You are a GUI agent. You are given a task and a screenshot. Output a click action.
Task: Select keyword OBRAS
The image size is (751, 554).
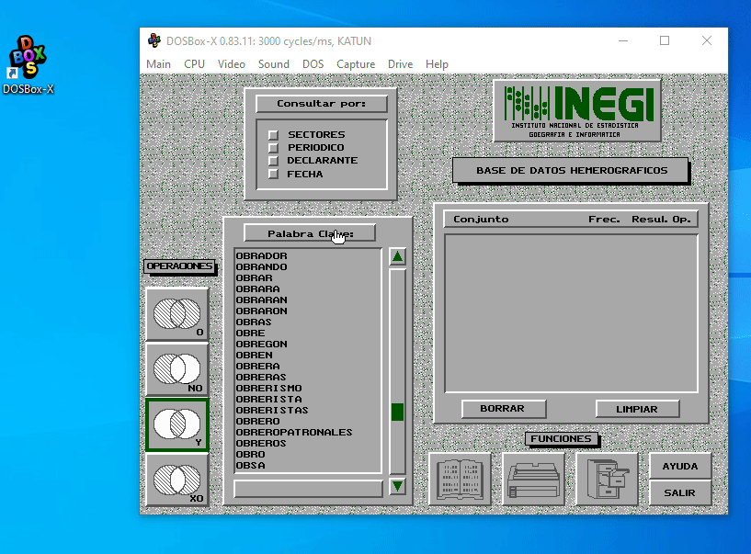254,322
